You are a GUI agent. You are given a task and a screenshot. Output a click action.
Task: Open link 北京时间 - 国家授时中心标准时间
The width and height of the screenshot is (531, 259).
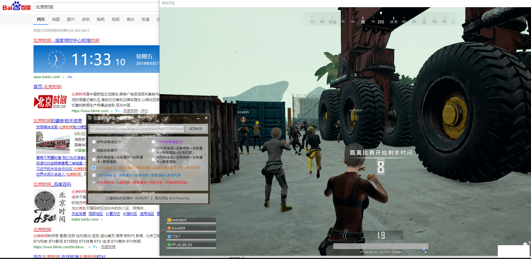coord(66,40)
